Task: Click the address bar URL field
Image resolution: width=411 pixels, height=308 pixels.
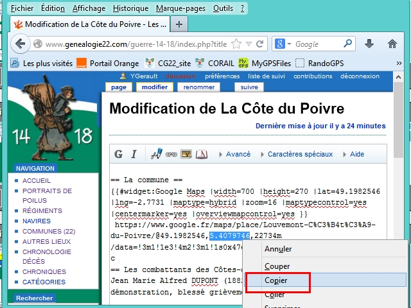Action: pos(136,44)
